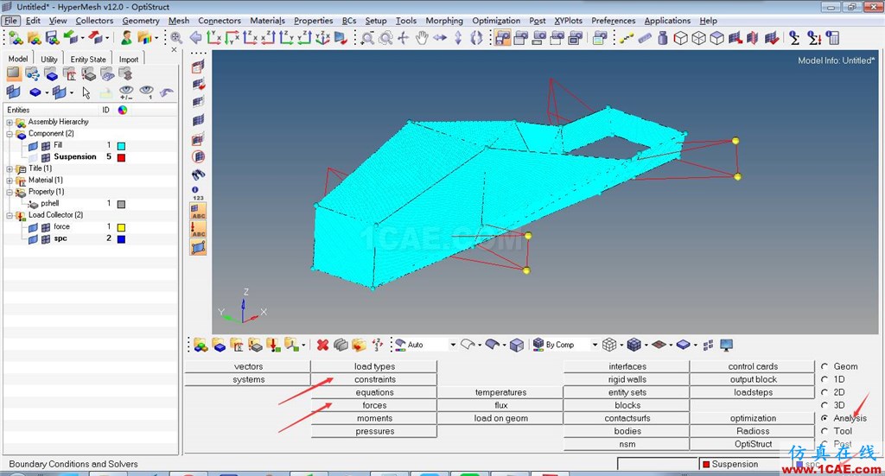Click the loadsteps panel button
Screen dimensions: 885x476
753,392
